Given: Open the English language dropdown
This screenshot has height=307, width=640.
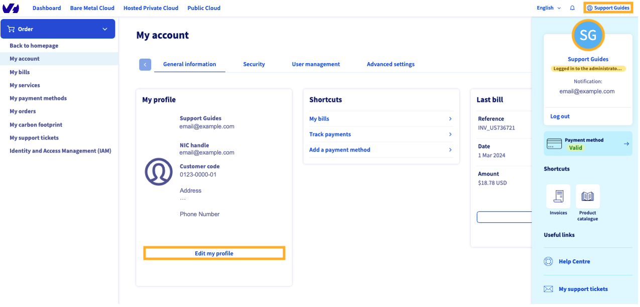Looking at the screenshot, I should click(549, 8).
